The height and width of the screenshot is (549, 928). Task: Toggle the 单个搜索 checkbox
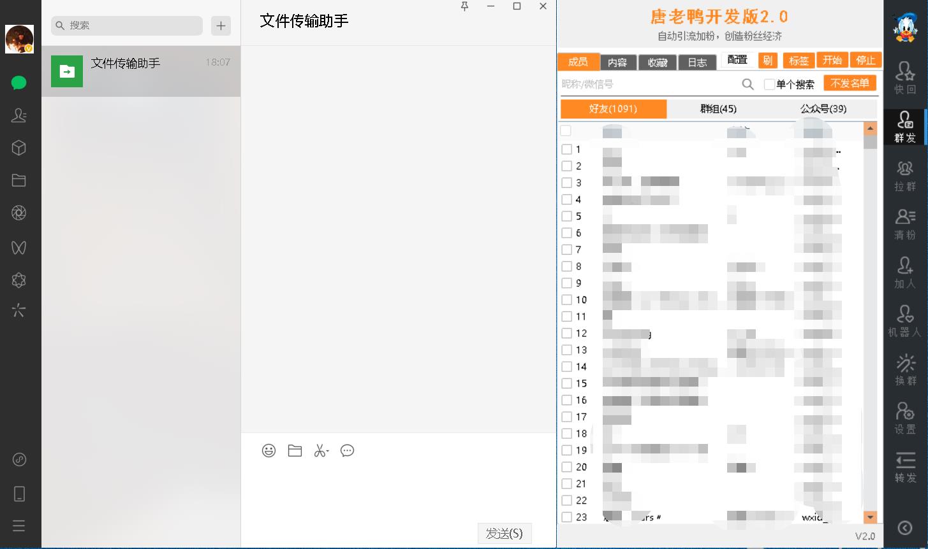[769, 84]
